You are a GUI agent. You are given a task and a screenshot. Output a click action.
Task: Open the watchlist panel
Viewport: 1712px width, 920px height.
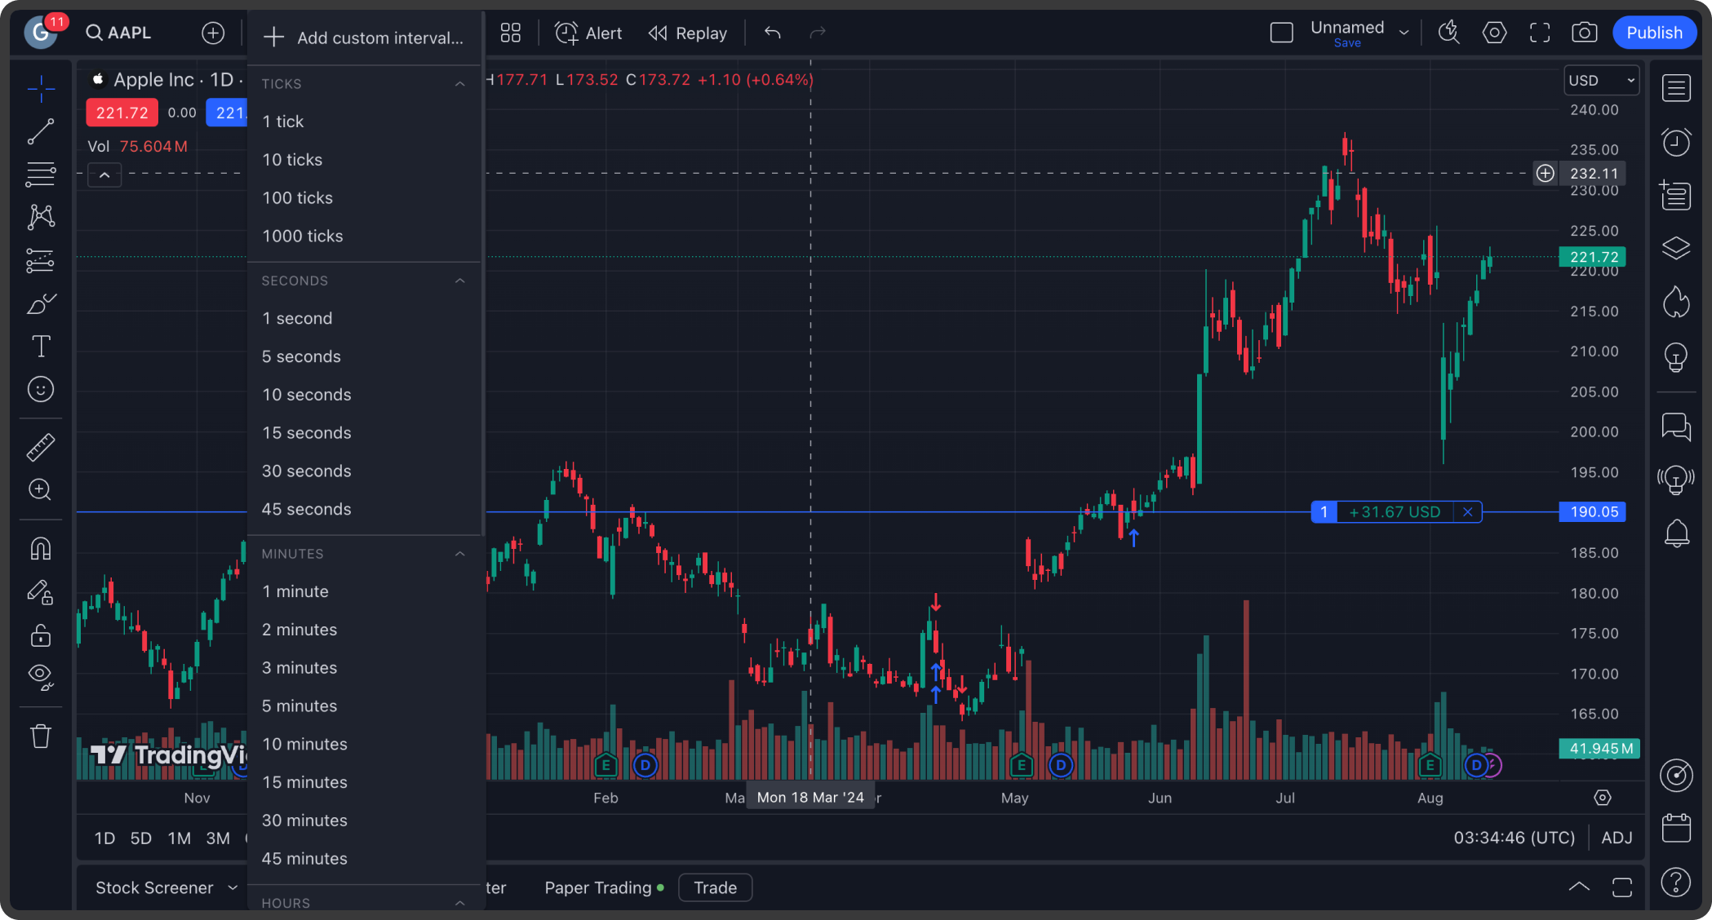pyautogui.click(x=1676, y=88)
